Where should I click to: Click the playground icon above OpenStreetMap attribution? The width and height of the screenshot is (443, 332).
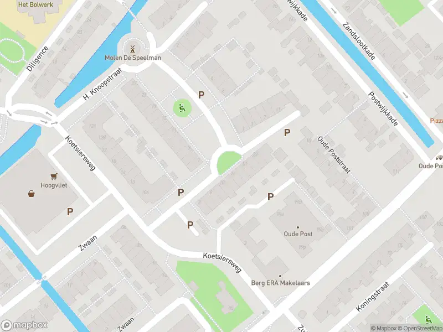429,319
